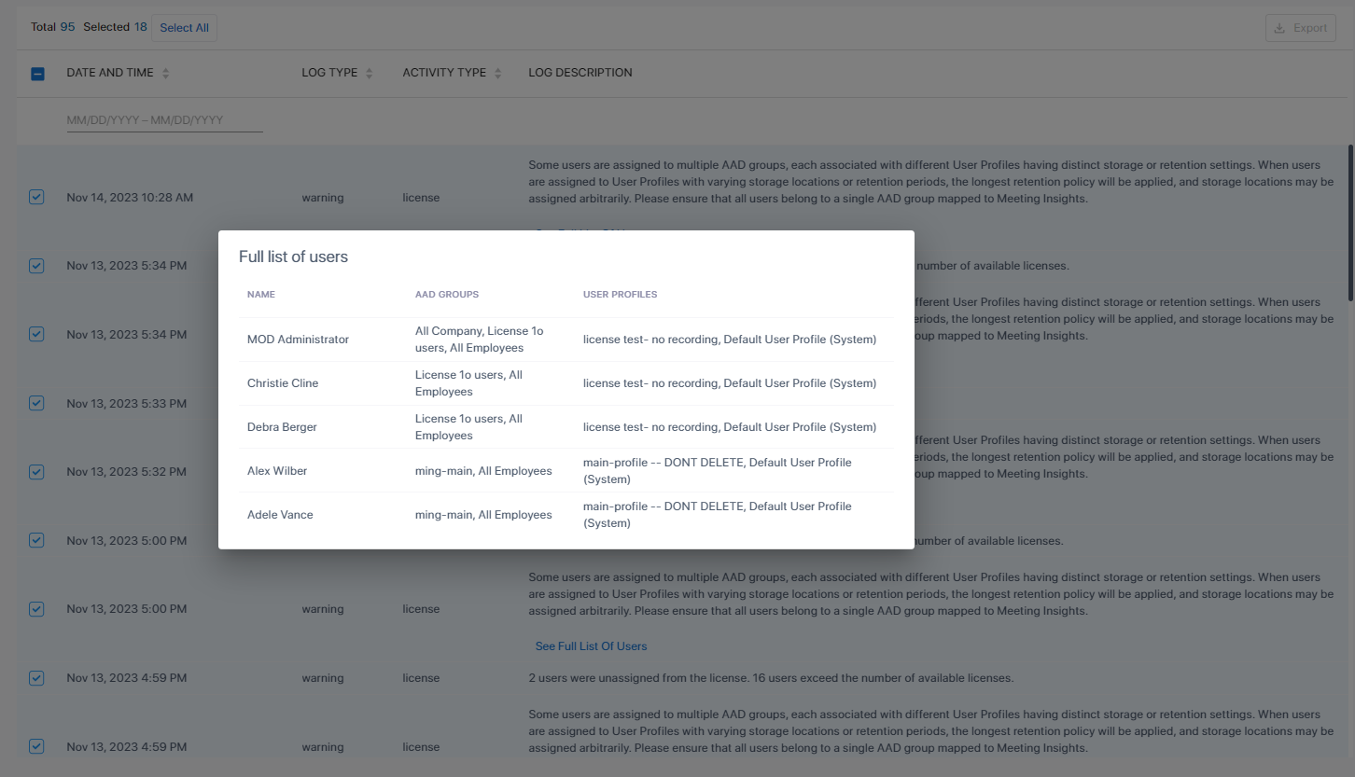Click the date range filter input field
Screen dimensions: 1355x777
pyautogui.click(x=164, y=120)
